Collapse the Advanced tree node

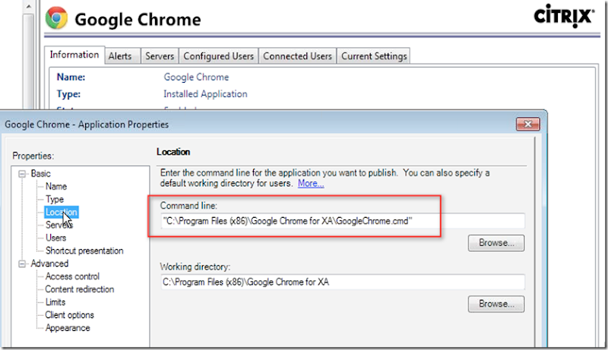tap(23, 263)
